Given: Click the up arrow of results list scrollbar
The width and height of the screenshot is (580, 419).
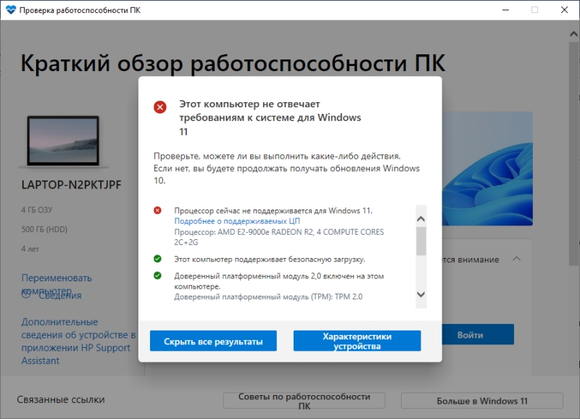Looking at the screenshot, I should click(x=421, y=219).
